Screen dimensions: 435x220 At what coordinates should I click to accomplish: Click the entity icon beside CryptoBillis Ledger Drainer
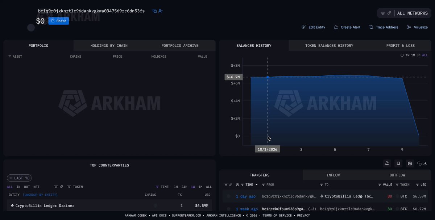[12, 206]
